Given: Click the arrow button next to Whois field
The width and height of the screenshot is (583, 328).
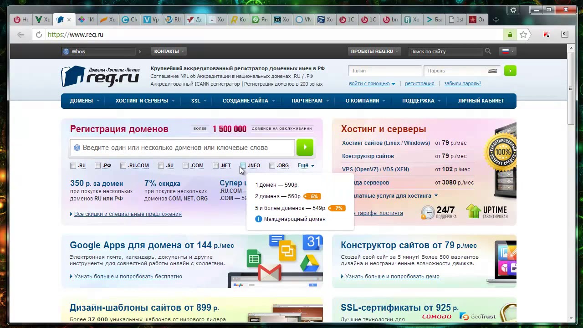Looking at the screenshot, I should coord(140,51).
